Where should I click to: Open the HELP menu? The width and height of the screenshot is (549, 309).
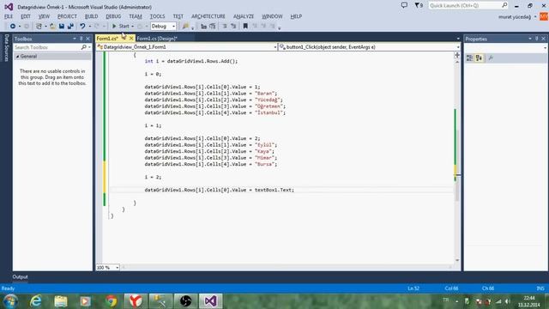(296, 16)
